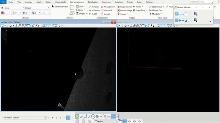Expand Element Selection dialog options arrow
Screen dimensions: 220x123
(x=210, y=22)
